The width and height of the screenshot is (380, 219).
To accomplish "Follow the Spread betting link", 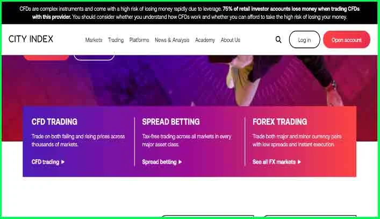I will coord(159,162).
